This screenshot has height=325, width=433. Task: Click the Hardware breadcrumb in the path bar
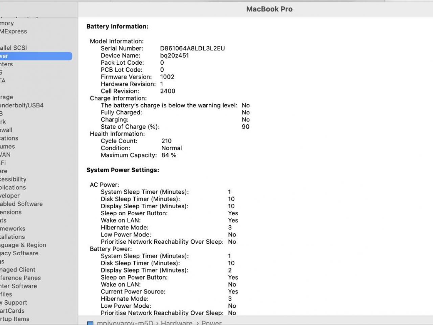(x=177, y=323)
